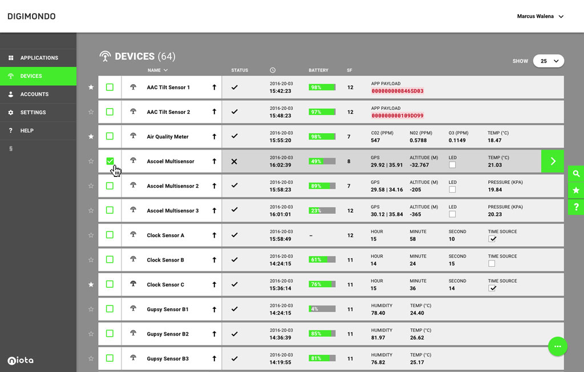
Task: Click the DIGIMONDO logo
Action: (x=32, y=16)
